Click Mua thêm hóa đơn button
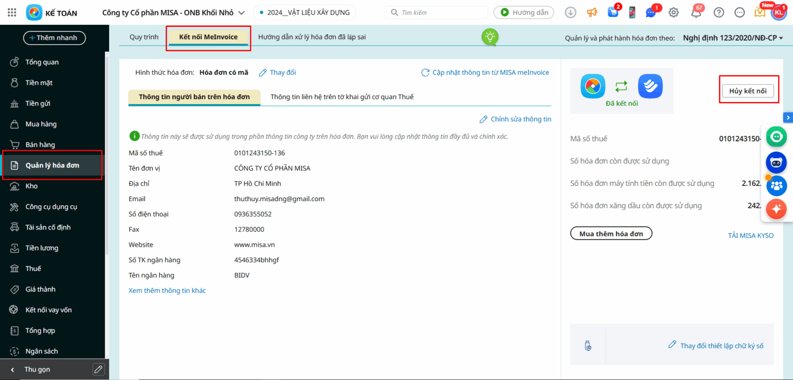The image size is (793, 380). click(611, 233)
